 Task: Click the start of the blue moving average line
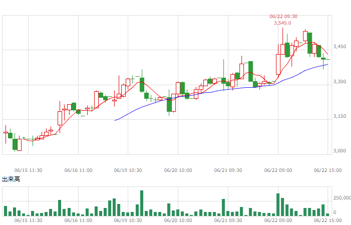[115, 121]
